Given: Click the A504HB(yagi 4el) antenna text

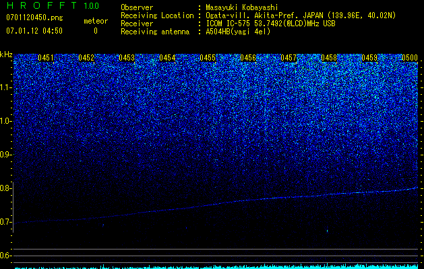Looking at the screenshot, I should (238, 32).
